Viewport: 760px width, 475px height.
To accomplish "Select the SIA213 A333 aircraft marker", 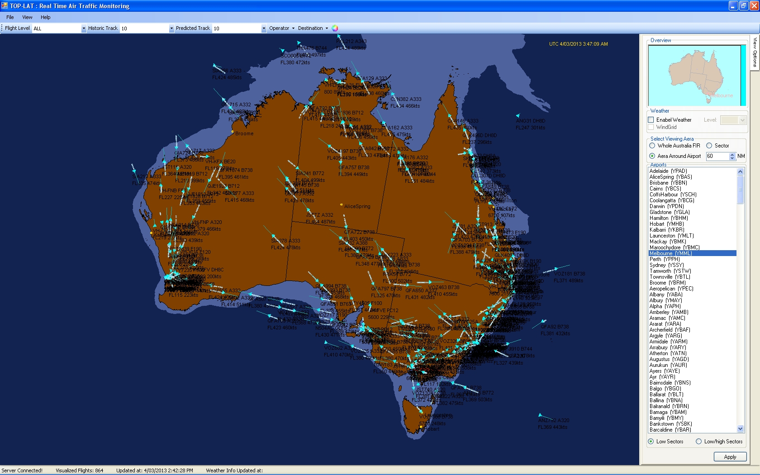I will pos(134,171).
